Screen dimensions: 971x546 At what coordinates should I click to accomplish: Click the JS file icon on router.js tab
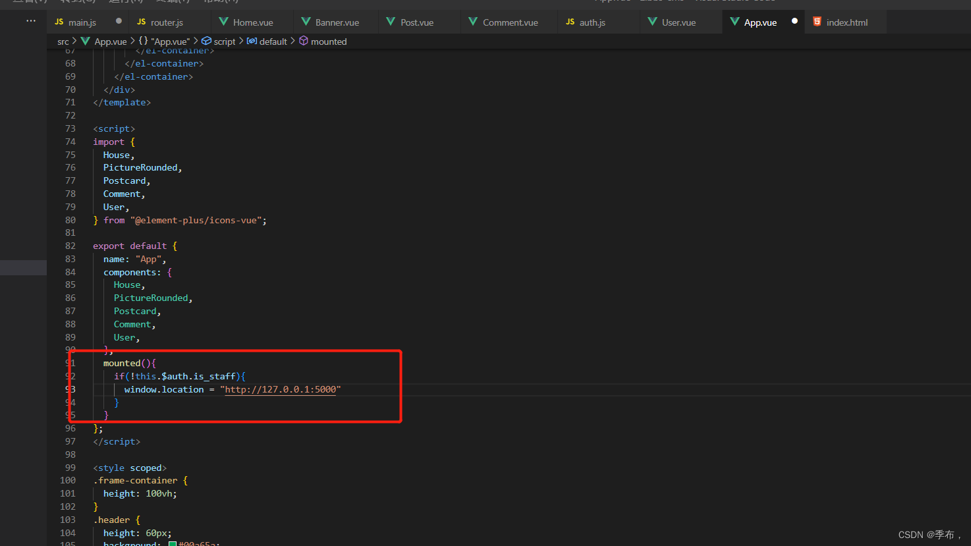141,22
